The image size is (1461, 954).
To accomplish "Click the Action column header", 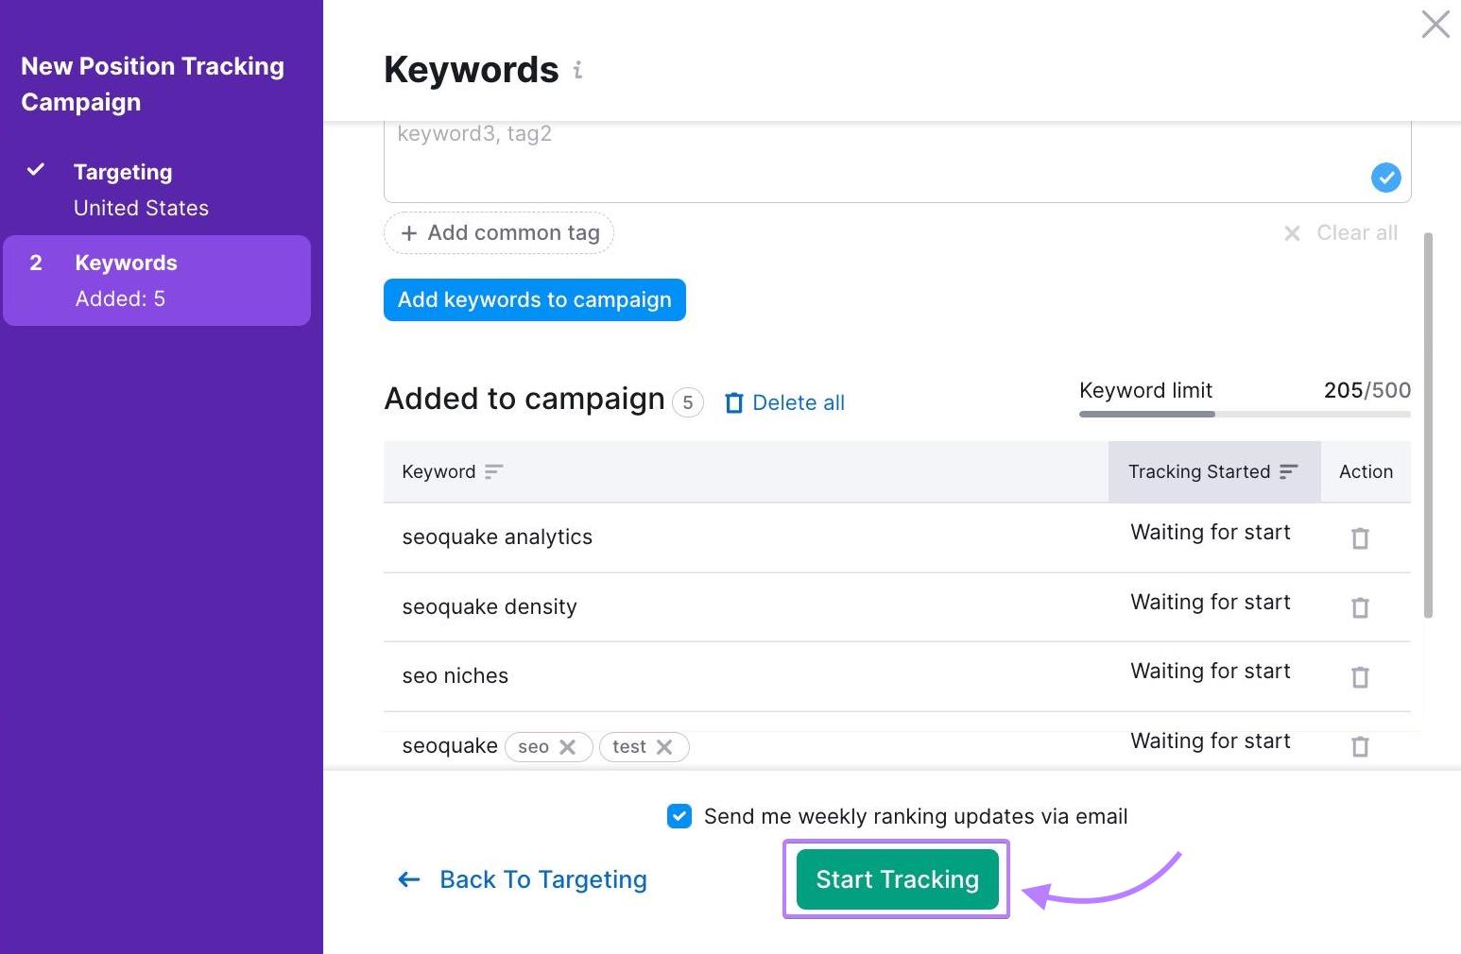I will (x=1366, y=471).
